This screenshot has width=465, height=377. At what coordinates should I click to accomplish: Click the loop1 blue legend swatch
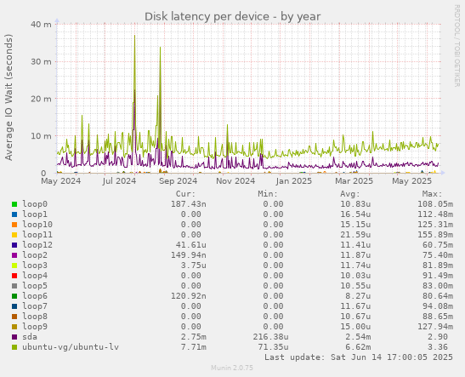(14, 214)
